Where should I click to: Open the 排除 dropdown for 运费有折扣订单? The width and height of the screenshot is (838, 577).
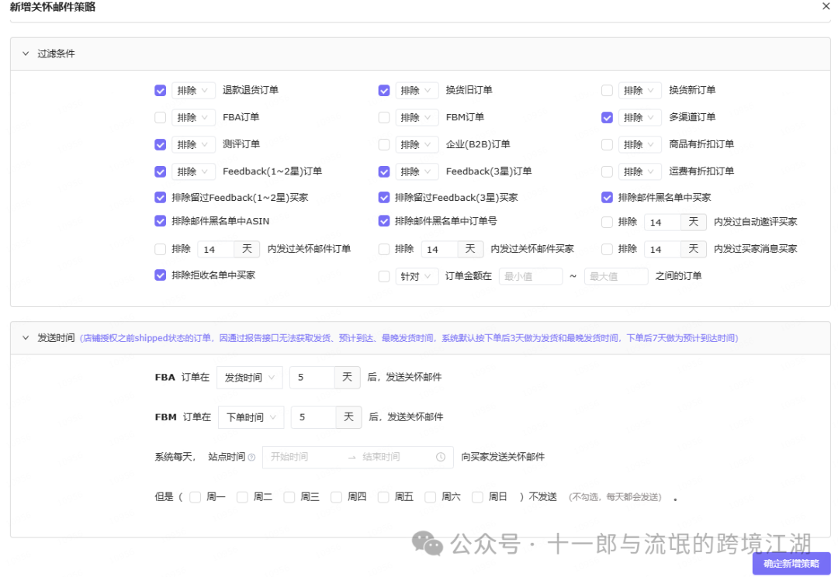coord(639,171)
